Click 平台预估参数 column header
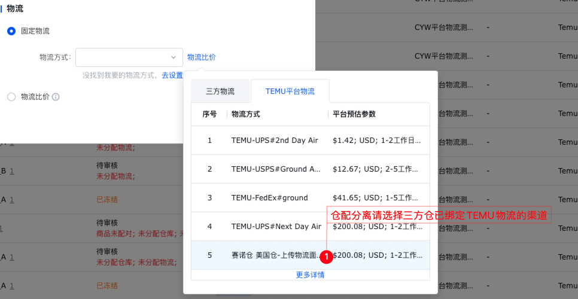The height and width of the screenshot is (299, 578). [x=354, y=114]
